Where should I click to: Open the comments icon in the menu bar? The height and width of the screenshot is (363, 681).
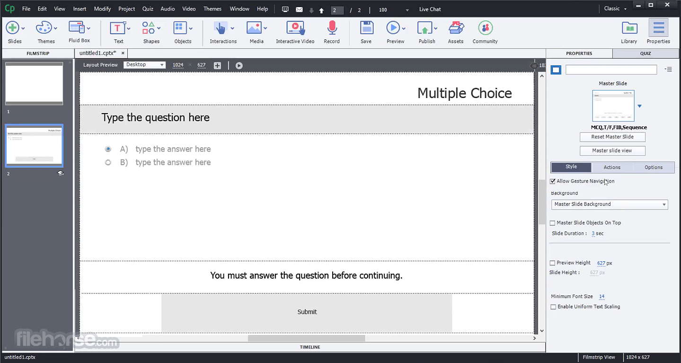285,9
